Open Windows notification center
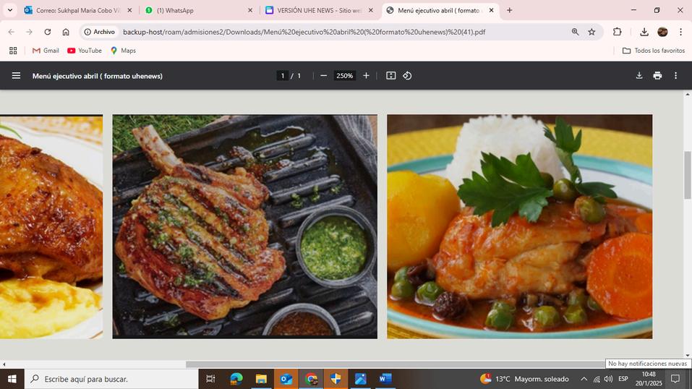The height and width of the screenshot is (389, 692). tap(675, 379)
